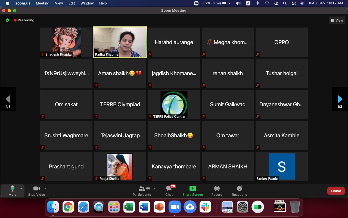The width and height of the screenshot is (348, 218).
Task: Open the Meeting menu in menu bar
Action: (42, 3)
